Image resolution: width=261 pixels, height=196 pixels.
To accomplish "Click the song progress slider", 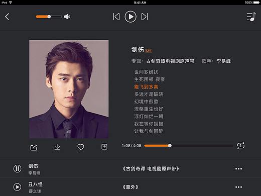I will pos(189,146).
